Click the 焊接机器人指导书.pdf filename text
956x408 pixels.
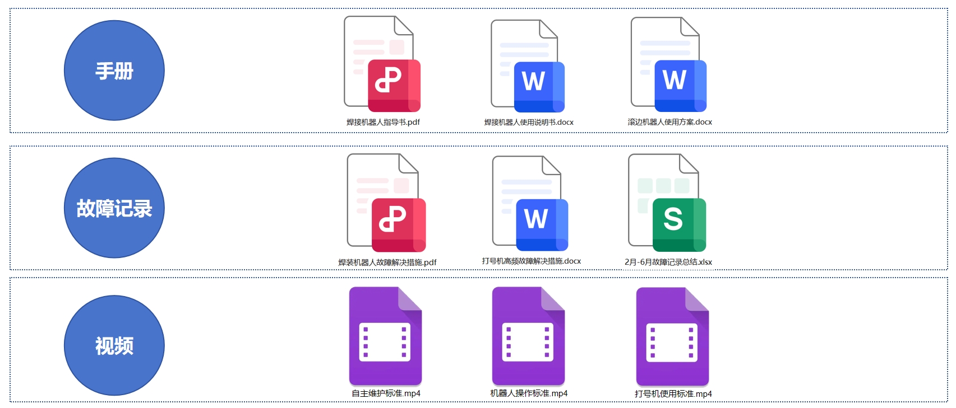[x=383, y=122]
